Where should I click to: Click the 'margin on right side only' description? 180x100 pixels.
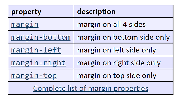pos(119,63)
